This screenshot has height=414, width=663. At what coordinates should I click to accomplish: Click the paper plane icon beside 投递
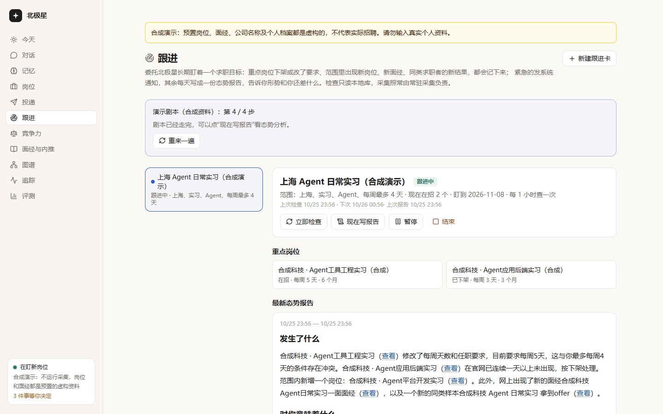[14, 102]
